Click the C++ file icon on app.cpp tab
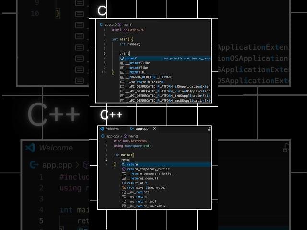The image size is (307, 230). 132,129
